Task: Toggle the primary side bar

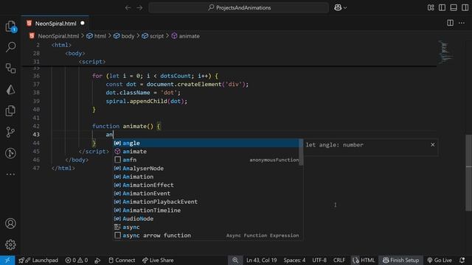Action: click(x=442, y=8)
